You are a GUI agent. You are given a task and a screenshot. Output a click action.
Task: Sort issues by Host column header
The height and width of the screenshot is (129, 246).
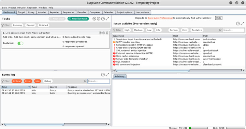pyautogui.click(x=187, y=36)
